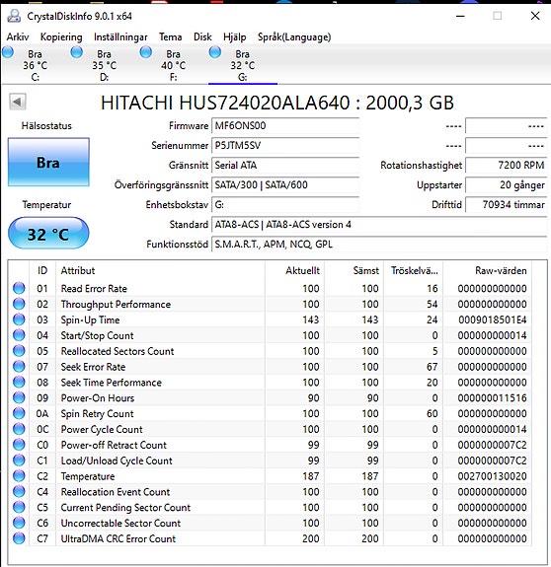Click status orb of Reallocated Sectors Count row
The width and height of the screenshot is (551, 567).
coord(19,351)
